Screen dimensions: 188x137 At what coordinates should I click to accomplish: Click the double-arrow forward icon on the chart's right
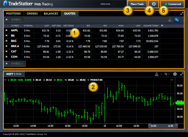(x=172, y=80)
